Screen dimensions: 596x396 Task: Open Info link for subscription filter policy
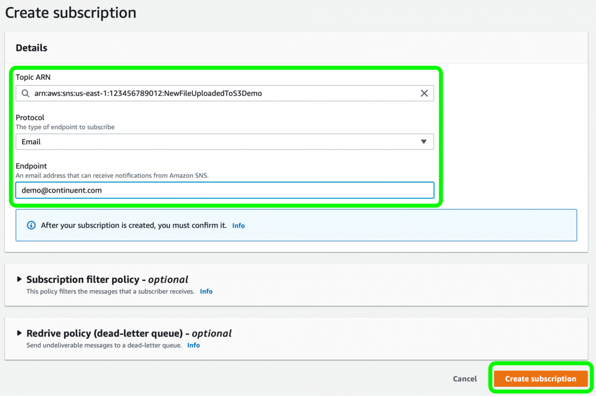(x=206, y=292)
